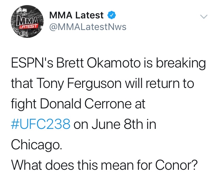
Task: Open the MMA Latest profile picture
Action: click(x=27, y=21)
